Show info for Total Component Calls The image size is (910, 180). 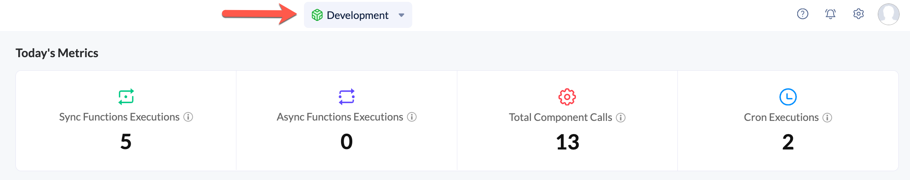click(x=621, y=117)
